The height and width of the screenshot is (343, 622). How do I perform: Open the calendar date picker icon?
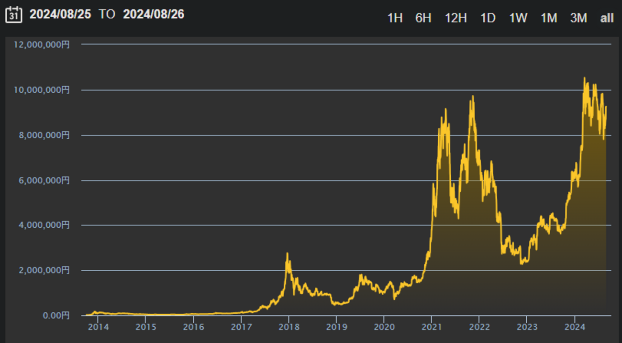[14, 14]
